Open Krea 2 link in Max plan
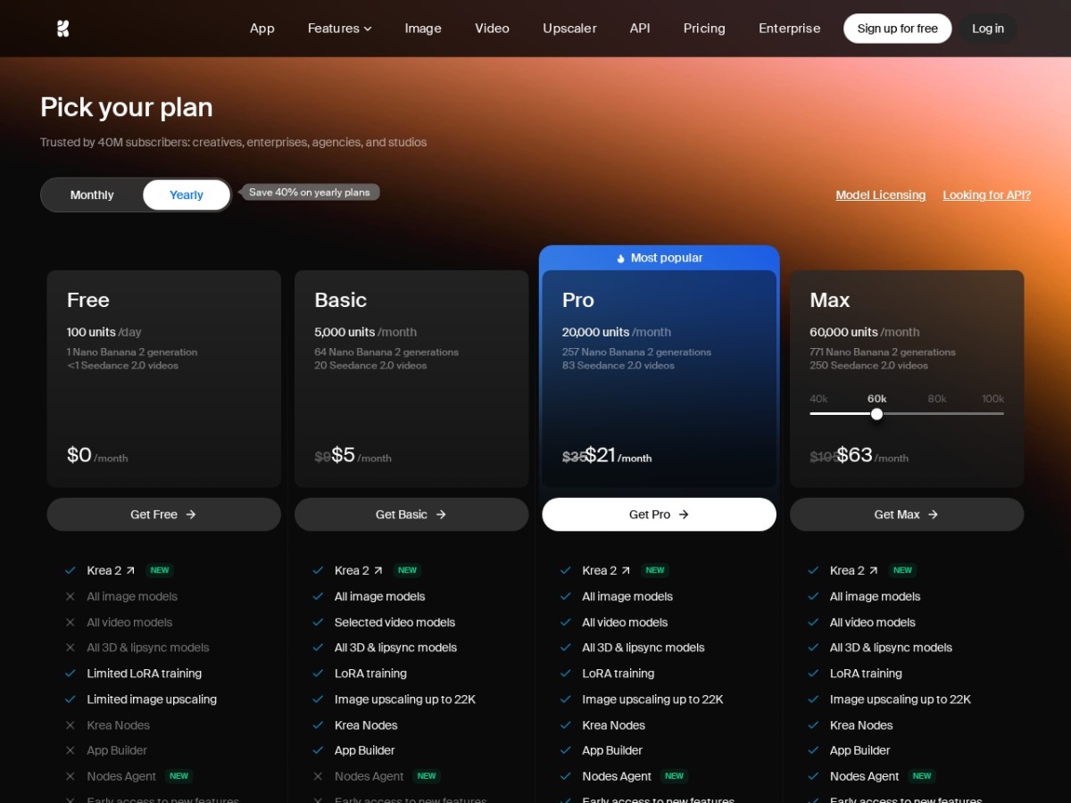Screen dimensions: 1071x803 (x=854, y=570)
